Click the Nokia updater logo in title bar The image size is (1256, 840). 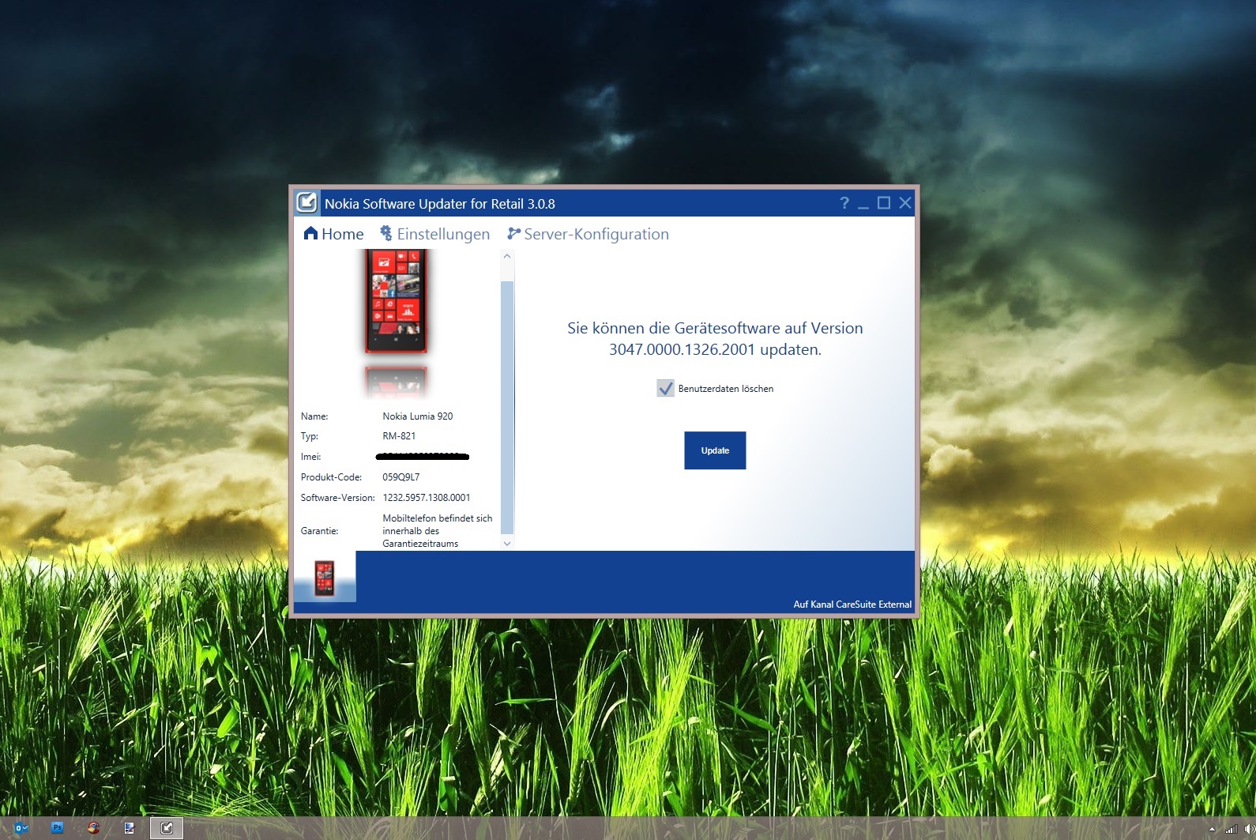pyautogui.click(x=306, y=203)
